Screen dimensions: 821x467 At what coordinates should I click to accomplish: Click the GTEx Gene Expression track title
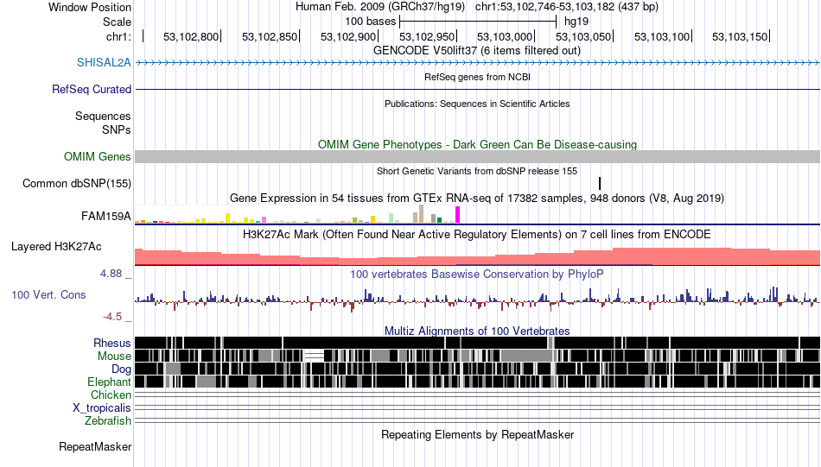(x=477, y=199)
